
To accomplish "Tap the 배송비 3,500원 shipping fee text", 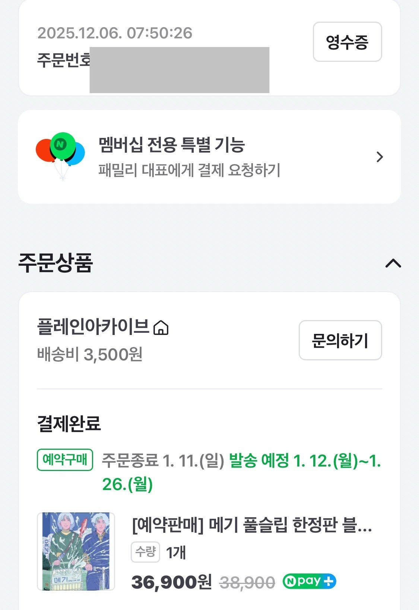I will (90, 354).
